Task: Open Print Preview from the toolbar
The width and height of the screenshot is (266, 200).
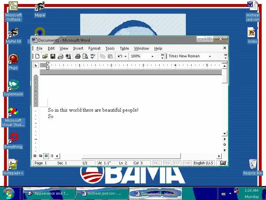Action: [x=85, y=56]
